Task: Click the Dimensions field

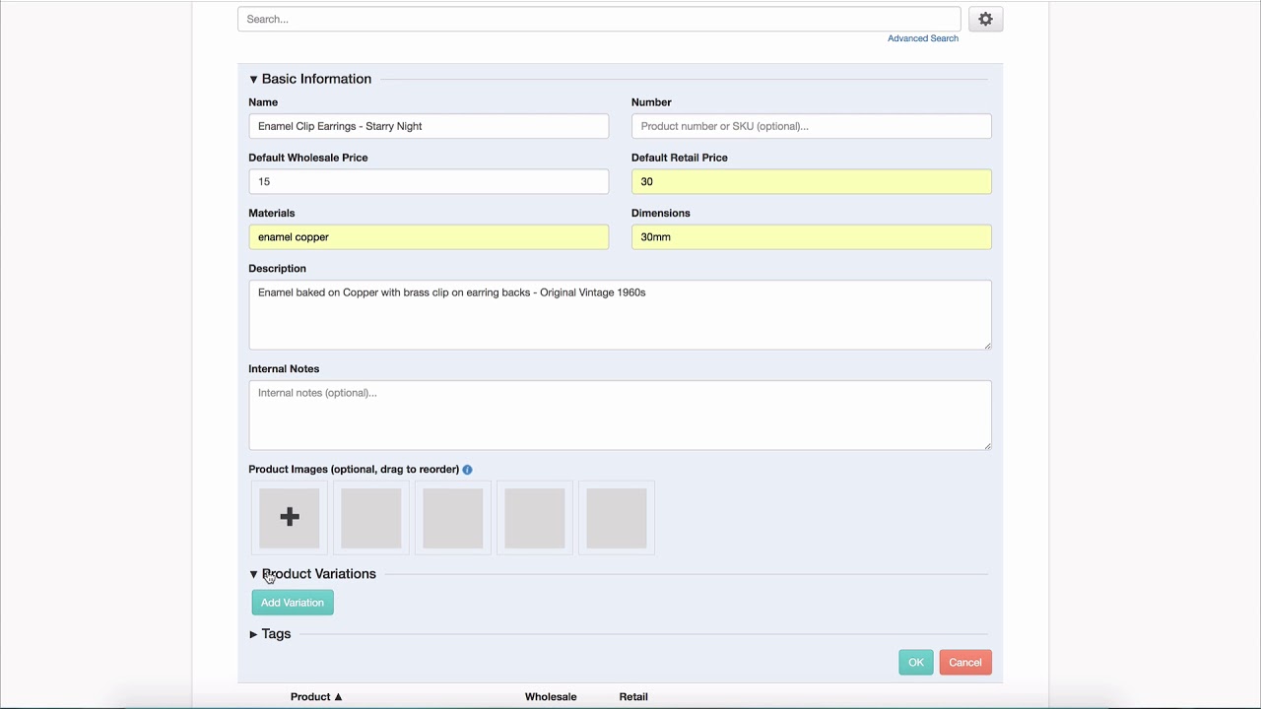Action: 811,236
